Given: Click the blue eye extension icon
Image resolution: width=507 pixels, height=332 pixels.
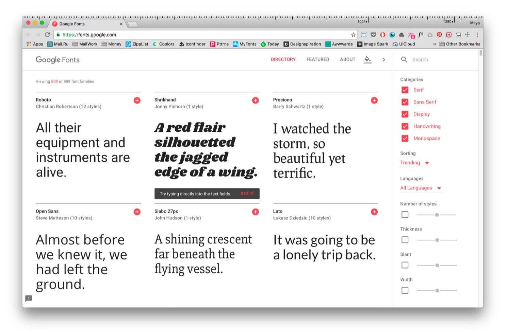Looking at the screenshot, I should pyautogui.click(x=392, y=35).
